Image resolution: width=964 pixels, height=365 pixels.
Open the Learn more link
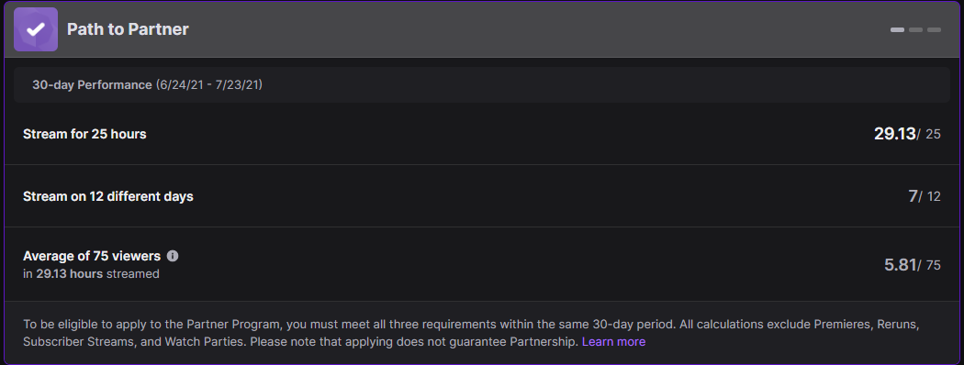click(x=613, y=342)
